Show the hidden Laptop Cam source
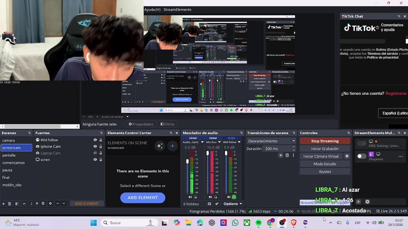 coord(95,153)
